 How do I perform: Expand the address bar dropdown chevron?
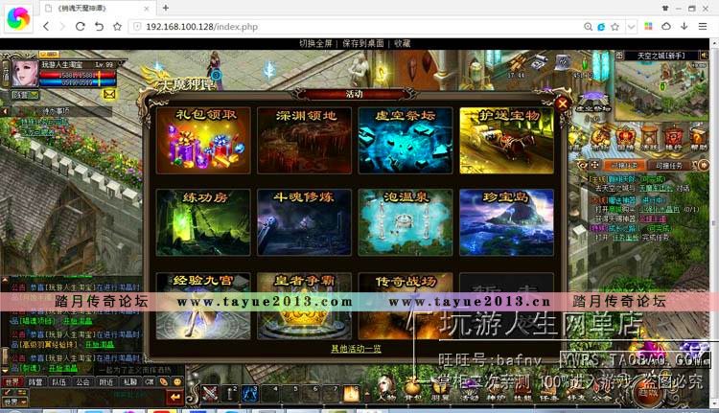[x=632, y=27]
